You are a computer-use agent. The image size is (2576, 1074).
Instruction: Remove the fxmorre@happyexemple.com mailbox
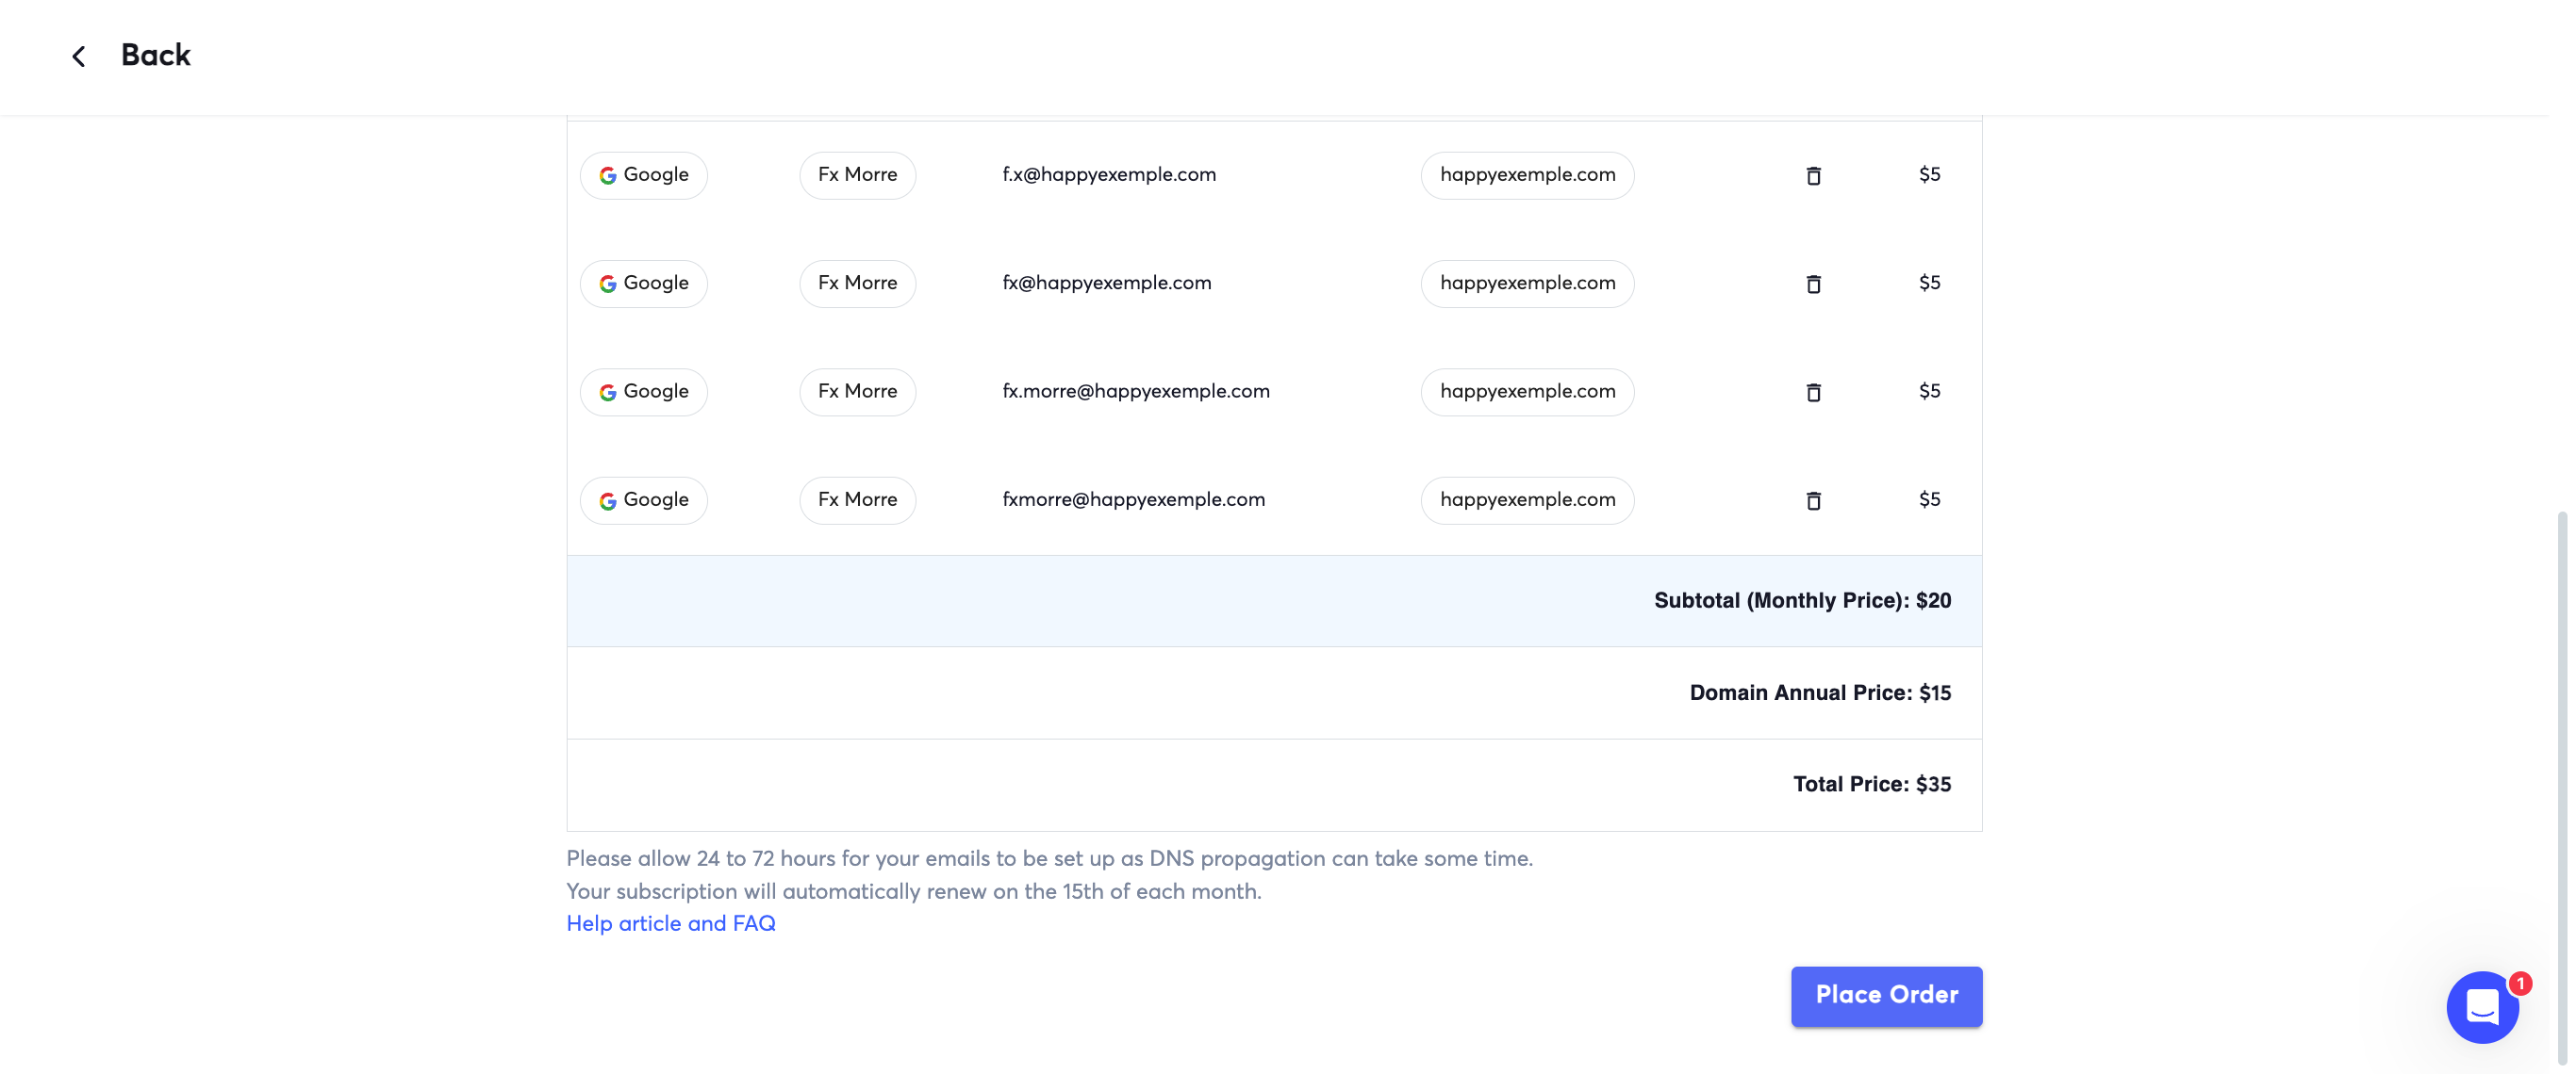1813,500
